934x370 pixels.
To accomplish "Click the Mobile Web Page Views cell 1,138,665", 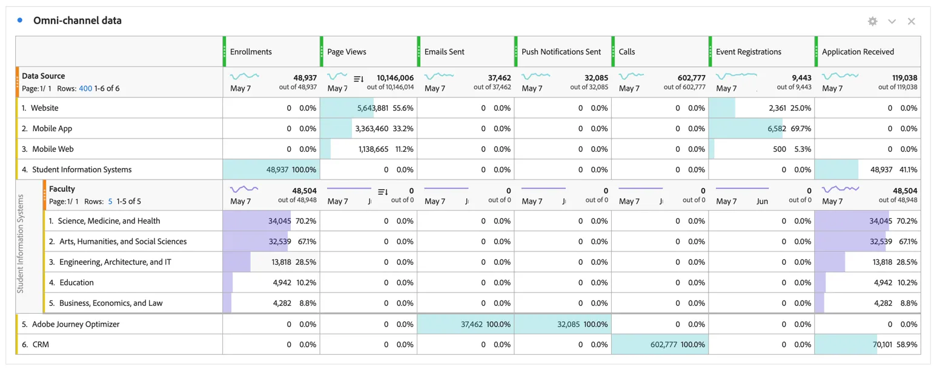I will (368, 149).
